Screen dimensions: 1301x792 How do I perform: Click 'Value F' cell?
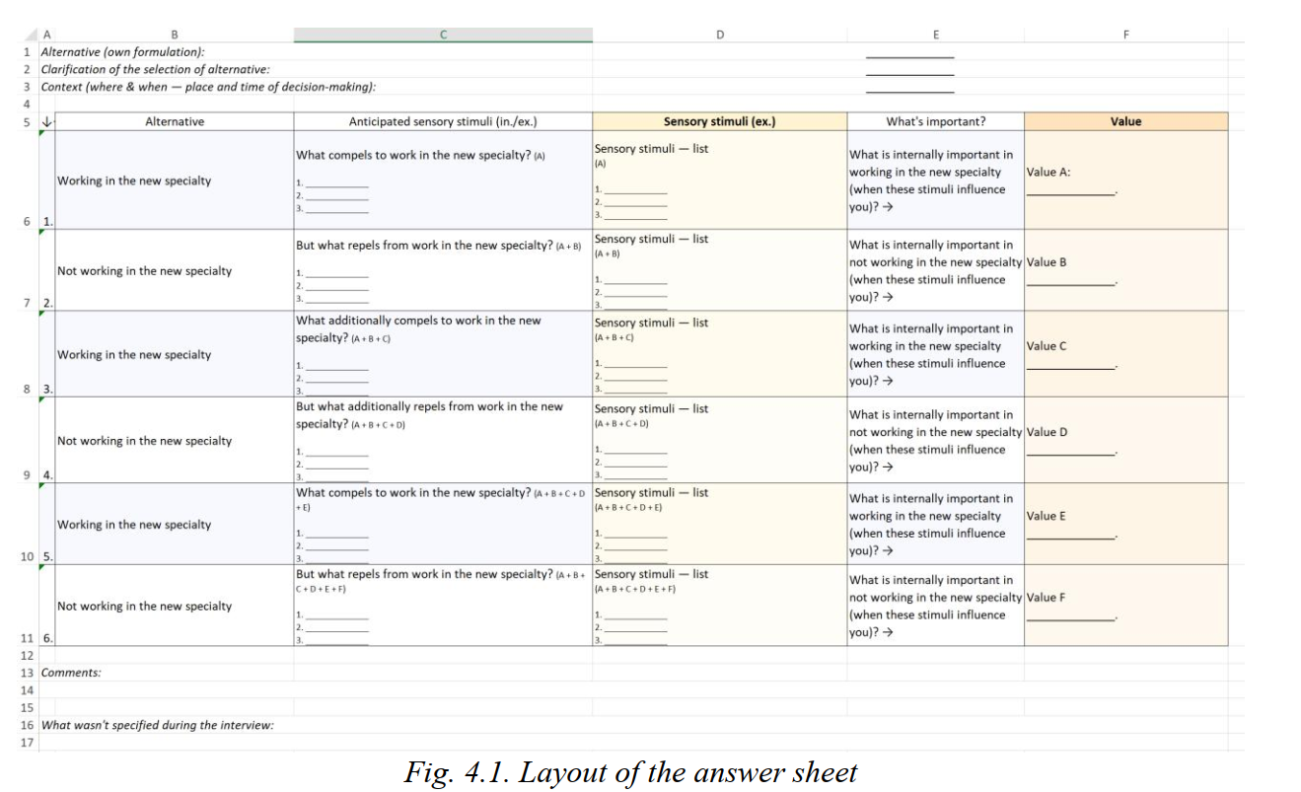pos(1125,605)
